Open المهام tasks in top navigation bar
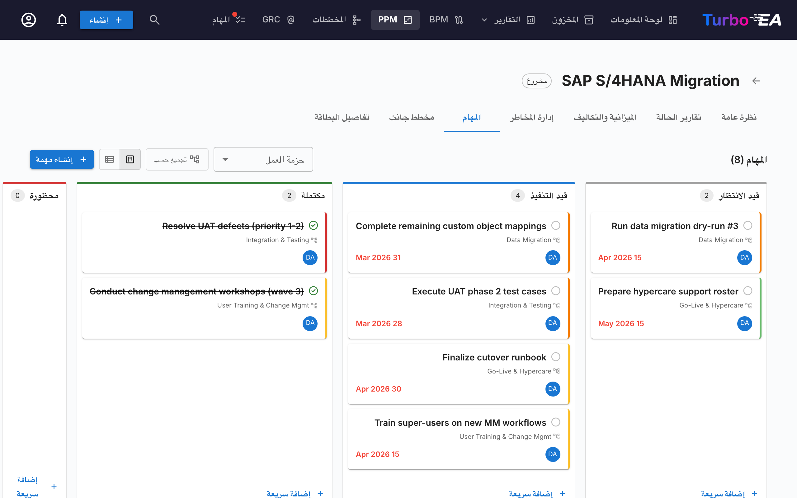The height and width of the screenshot is (498, 797). [x=229, y=20]
